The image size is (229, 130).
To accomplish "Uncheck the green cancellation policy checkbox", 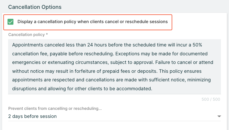I will coord(11,22).
